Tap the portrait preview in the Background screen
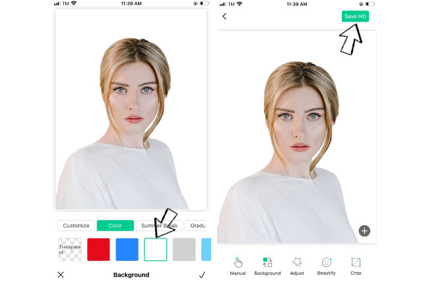 [x=131, y=110]
